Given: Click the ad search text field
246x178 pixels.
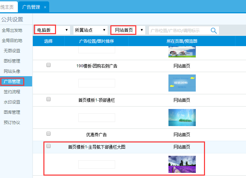Looking at the screenshot, I should click(x=179, y=30).
